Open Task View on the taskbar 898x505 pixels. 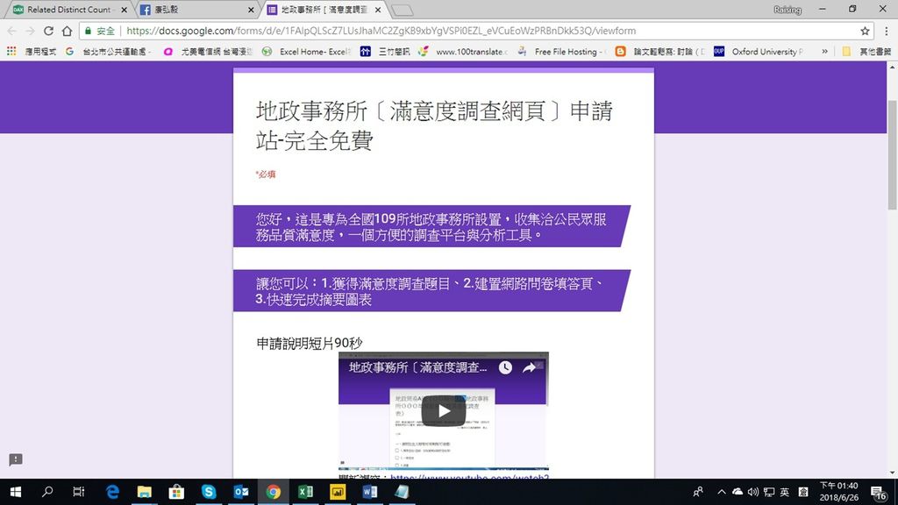coord(78,492)
